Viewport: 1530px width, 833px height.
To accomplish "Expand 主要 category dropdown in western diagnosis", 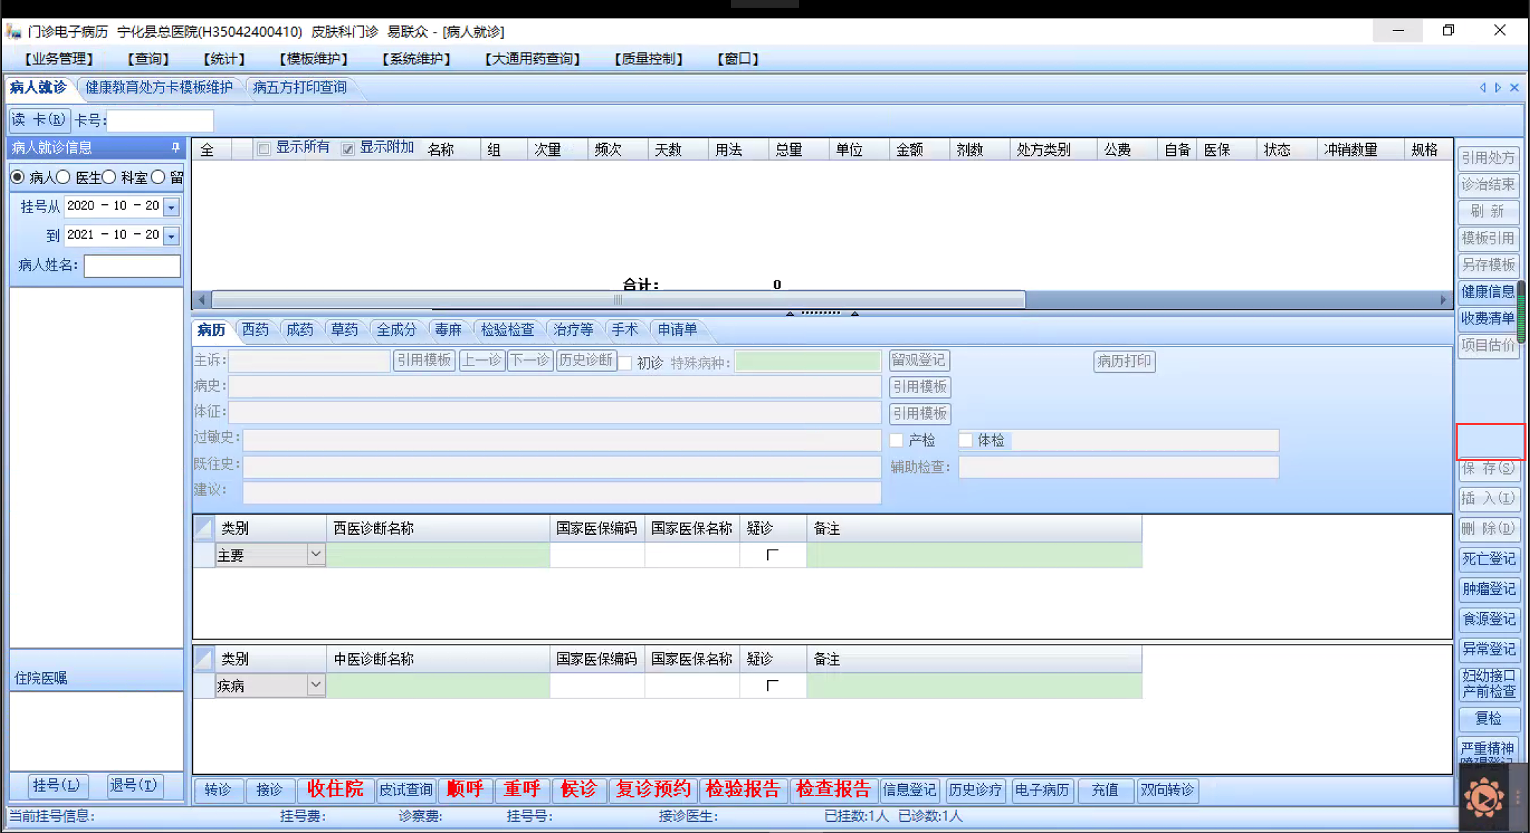I will click(x=316, y=555).
